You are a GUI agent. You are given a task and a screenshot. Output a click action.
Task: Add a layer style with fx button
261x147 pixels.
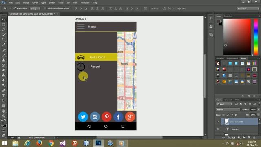tap(229, 138)
